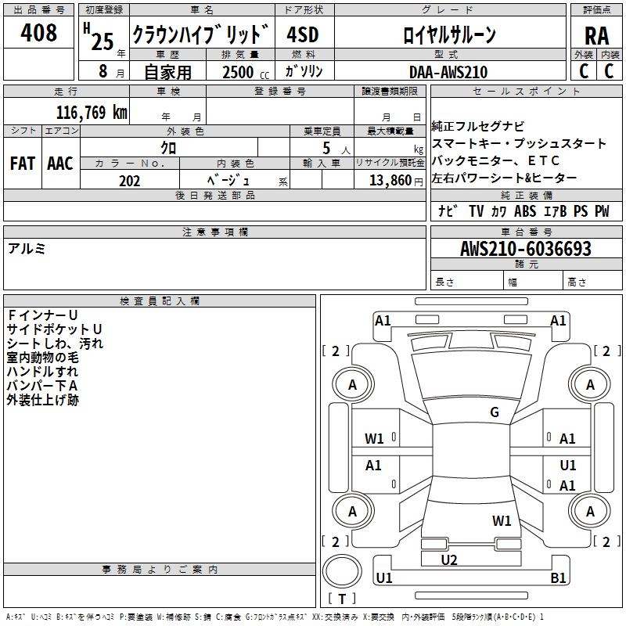Select the TV equipment label
The height and width of the screenshot is (626, 626).
477,211
